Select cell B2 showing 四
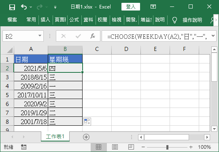 65,68
